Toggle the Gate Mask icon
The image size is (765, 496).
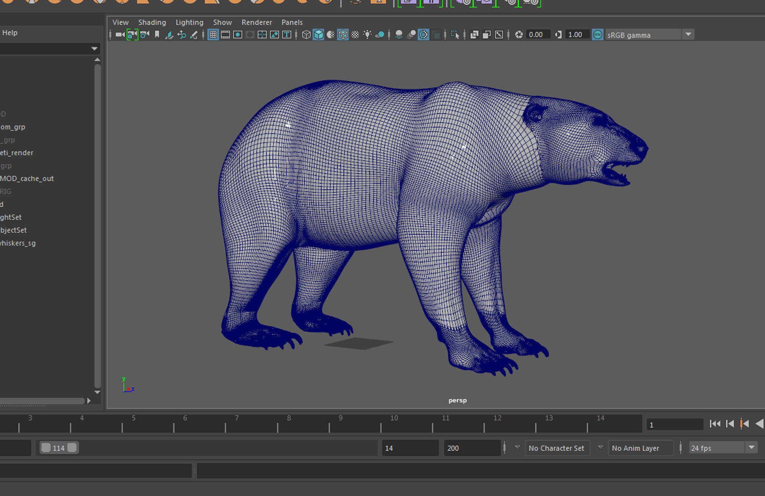coord(250,35)
